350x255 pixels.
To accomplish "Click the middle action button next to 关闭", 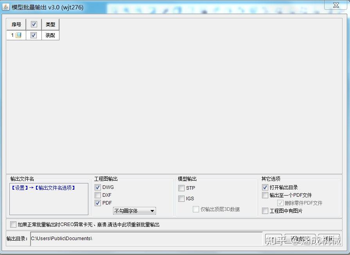I will 300,238.
